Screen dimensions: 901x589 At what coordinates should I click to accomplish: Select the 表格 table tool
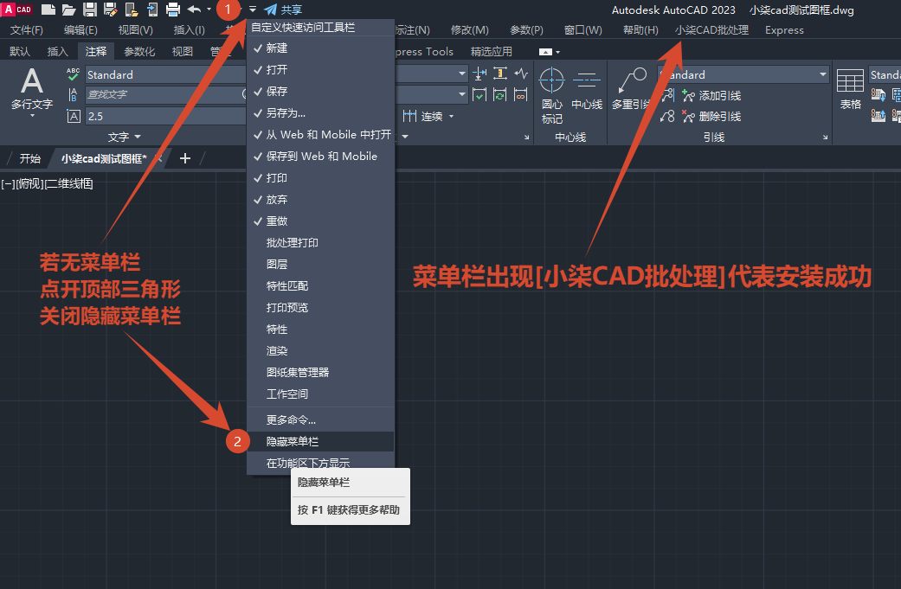pos(851,89)
